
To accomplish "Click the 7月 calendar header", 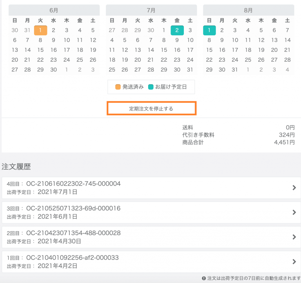I will (x=151, y=10).
